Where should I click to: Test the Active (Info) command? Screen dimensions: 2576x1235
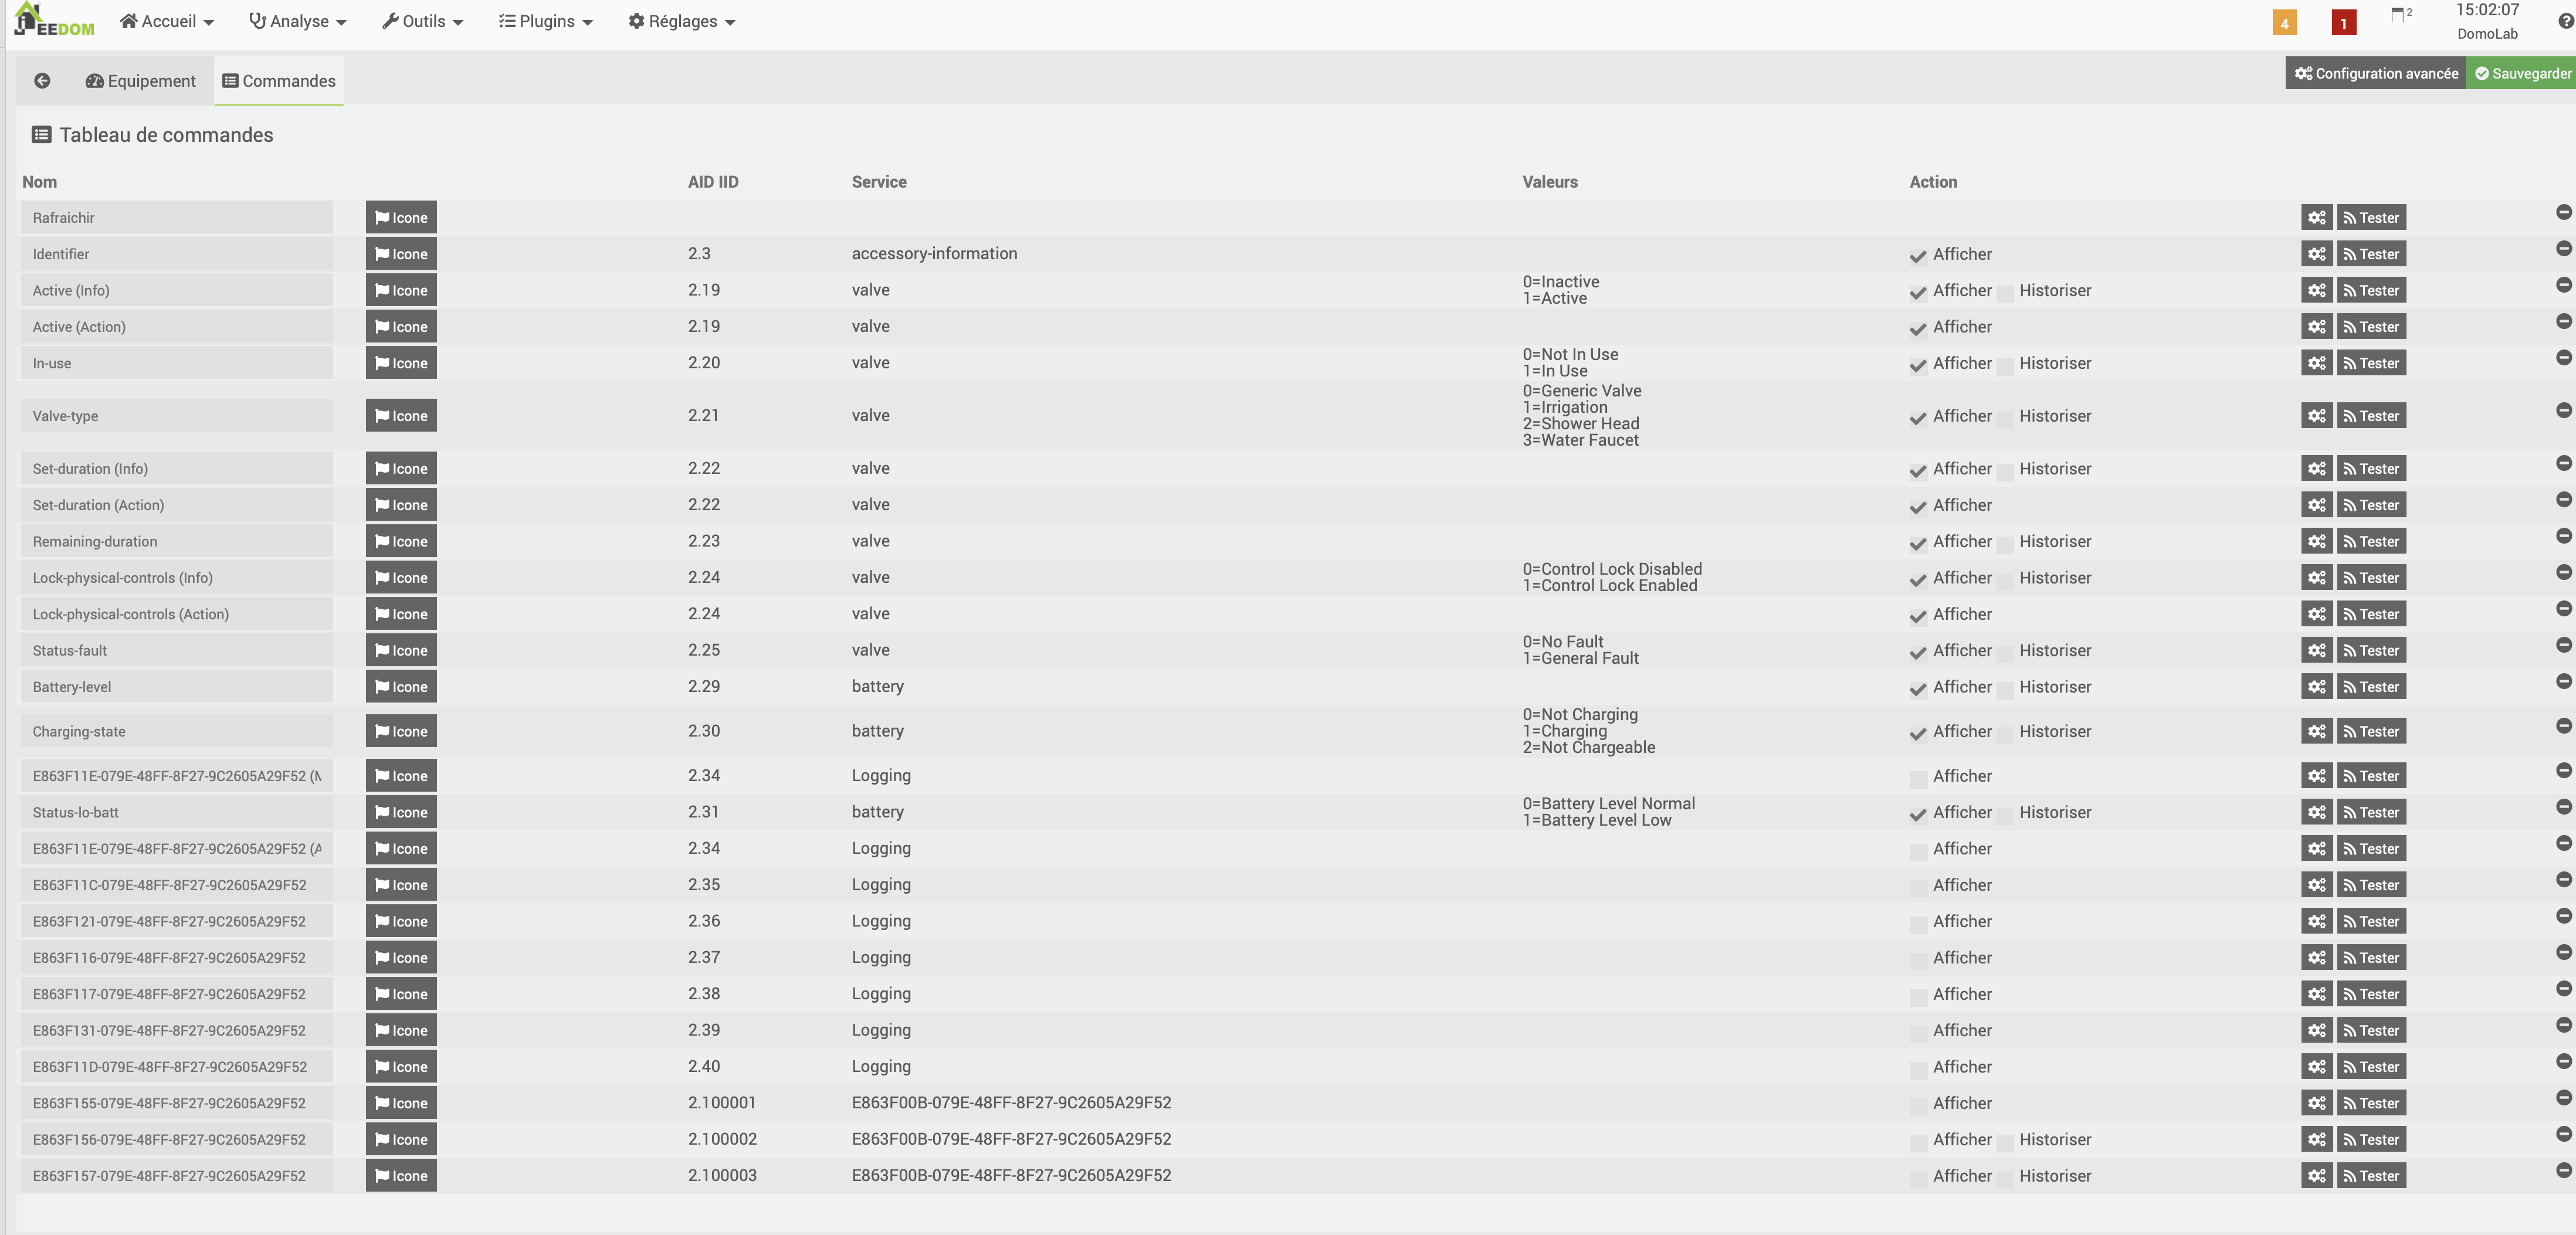click(2371, 290)
